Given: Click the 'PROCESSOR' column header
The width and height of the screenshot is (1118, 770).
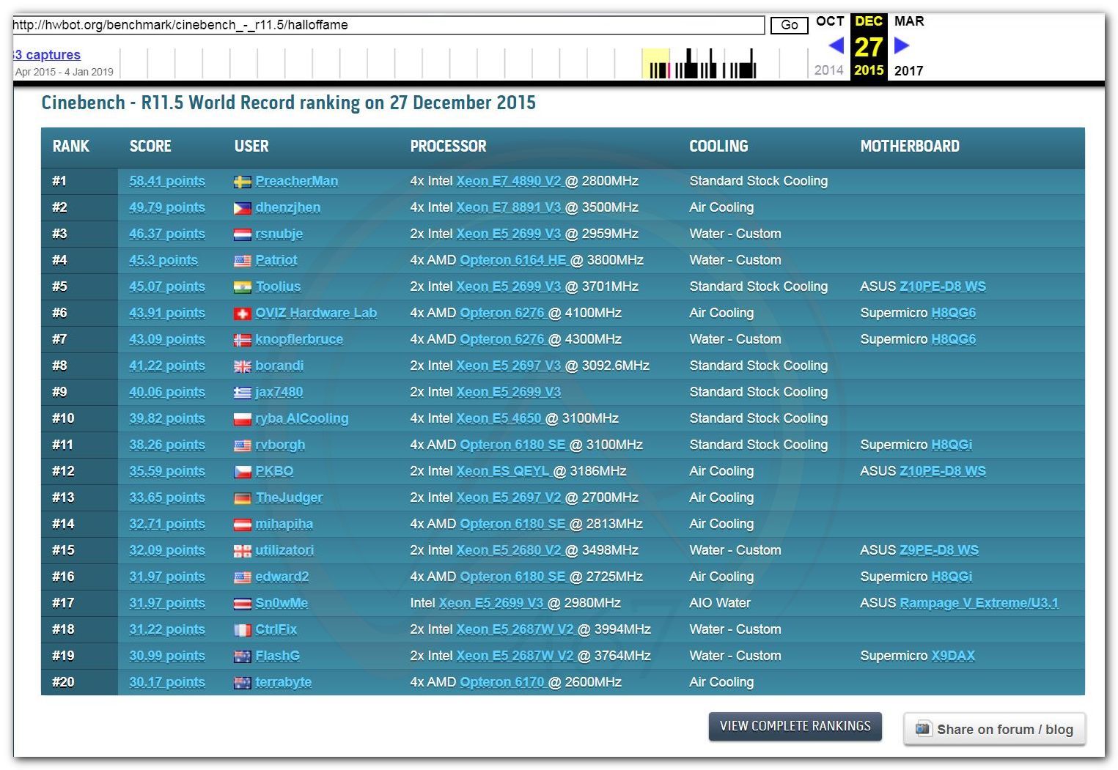Looking at the screenshot, I should click(448, 147).
